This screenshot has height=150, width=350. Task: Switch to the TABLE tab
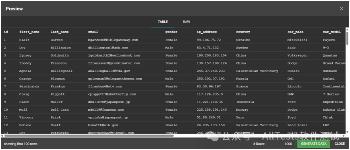tap(163, 22)
